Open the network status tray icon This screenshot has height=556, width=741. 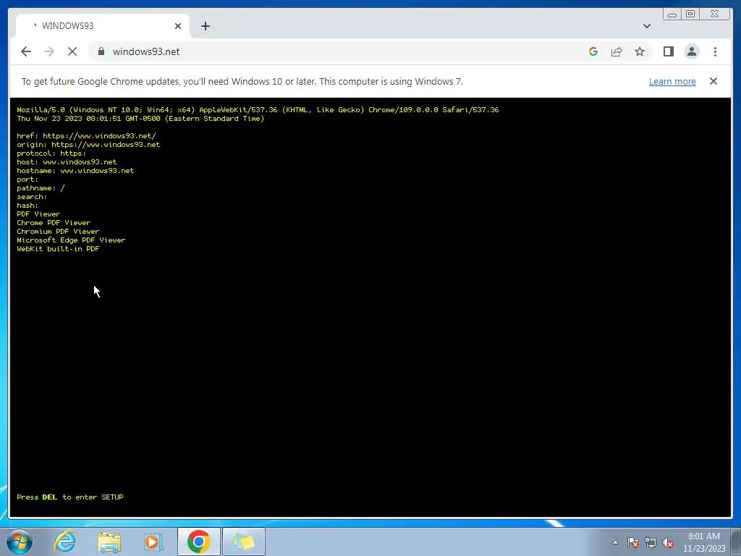click(651, 542)
